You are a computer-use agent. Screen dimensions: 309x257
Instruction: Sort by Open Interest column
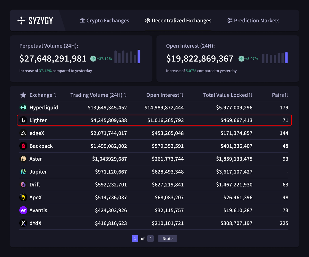[x=165, y=95]
